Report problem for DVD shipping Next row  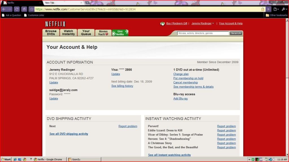(x=128, y=126)
